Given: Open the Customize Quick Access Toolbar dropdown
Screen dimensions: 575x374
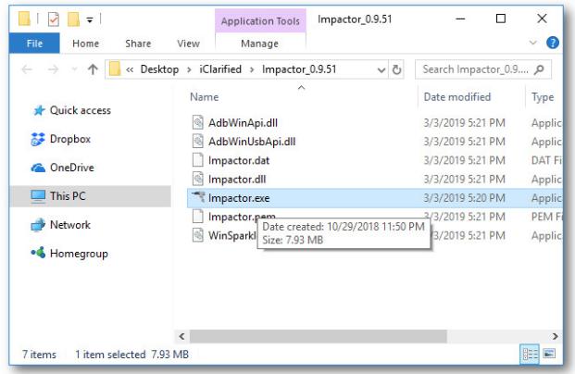Looking at the screenshot, I should point(90,19).
